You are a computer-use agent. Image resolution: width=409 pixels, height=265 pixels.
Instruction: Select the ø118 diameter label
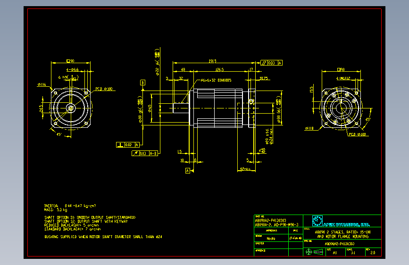point(309,128)
